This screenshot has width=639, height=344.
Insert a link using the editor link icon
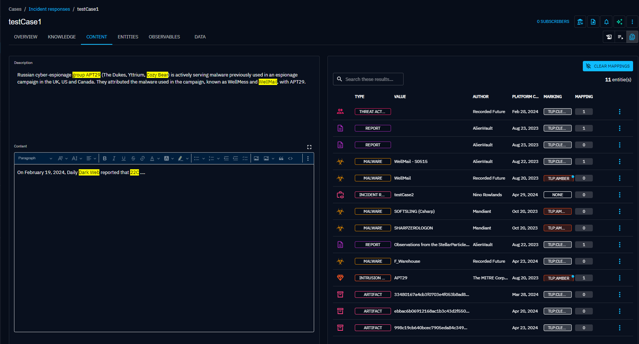142,159
